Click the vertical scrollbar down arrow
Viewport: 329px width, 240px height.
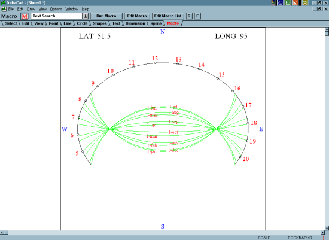[x=327, y=228]
